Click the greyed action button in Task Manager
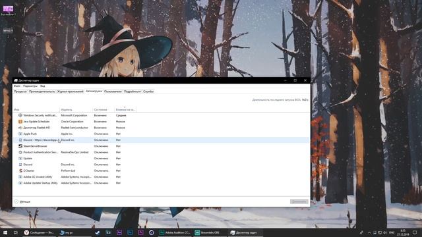The width and height of the screenshot is (422, 237). click(x=299, y=201)
